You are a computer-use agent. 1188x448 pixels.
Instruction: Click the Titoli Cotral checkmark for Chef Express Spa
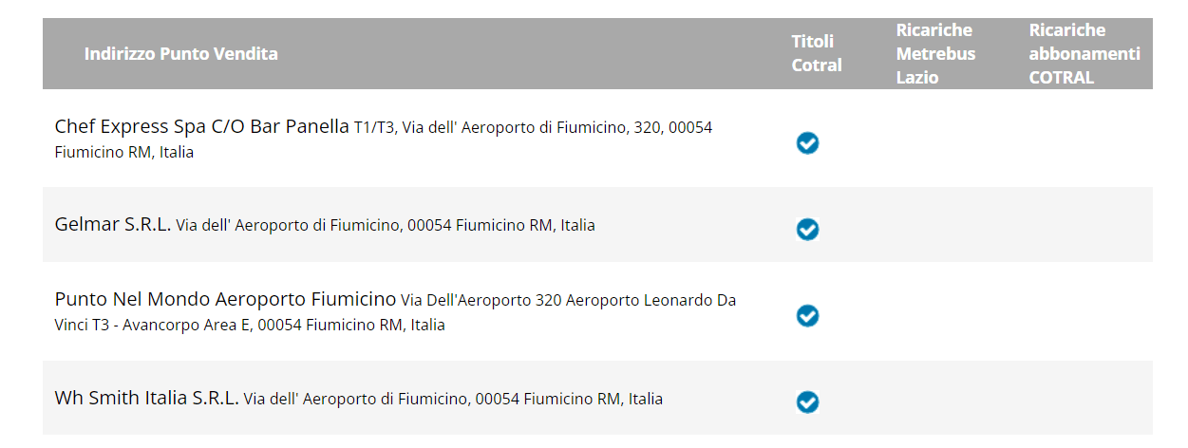pyautogui.click(x=807, y=143)
